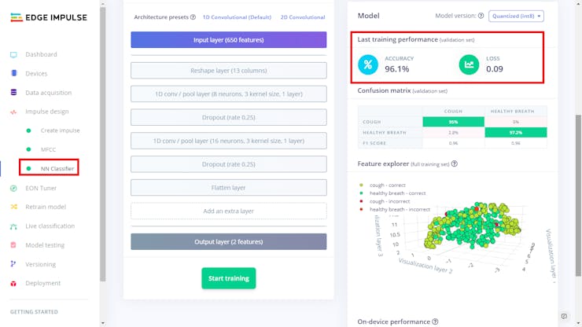This screenshot has width=582, height=327.
Task: Open the Input layer (650 features) block
Action: pos(228,40)
